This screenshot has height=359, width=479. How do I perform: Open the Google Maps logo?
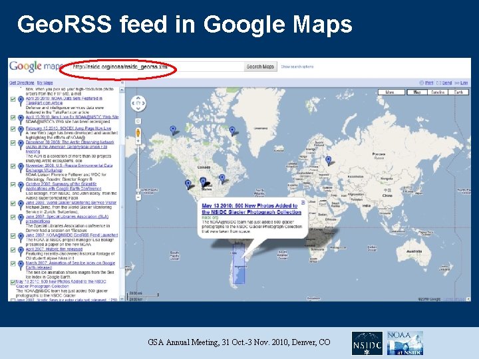pyautogui.click(x=36, y=67)
